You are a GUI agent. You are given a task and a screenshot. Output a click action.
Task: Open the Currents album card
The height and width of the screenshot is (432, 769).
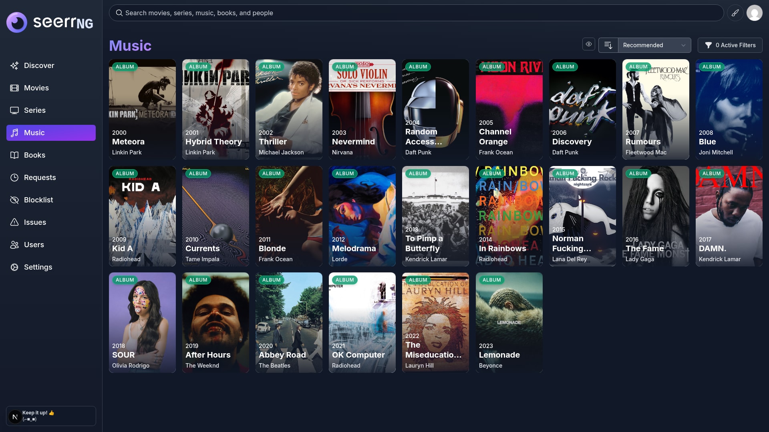pos(215,216)
